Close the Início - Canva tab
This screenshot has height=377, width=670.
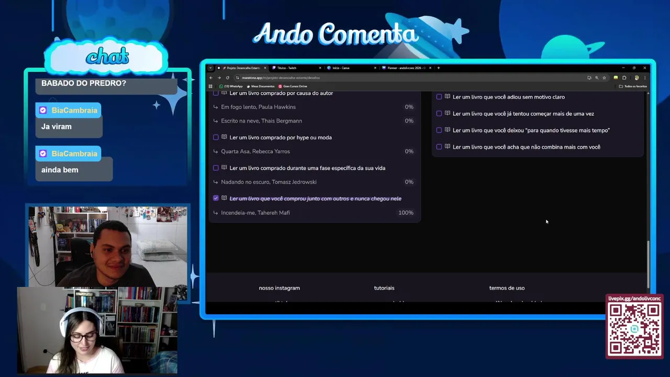pyautogui.click(x=375, y=68)
